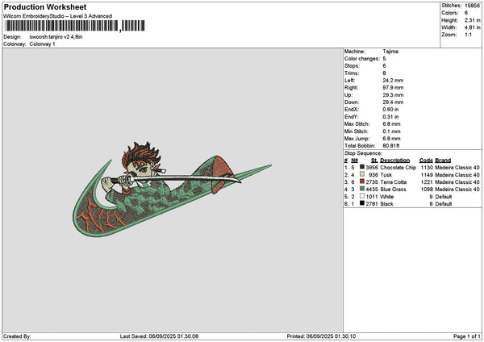Image resolution: width=484 pixels, height=342 pixels.
Task: Click the Brand column header
Action: click(443, 161)
